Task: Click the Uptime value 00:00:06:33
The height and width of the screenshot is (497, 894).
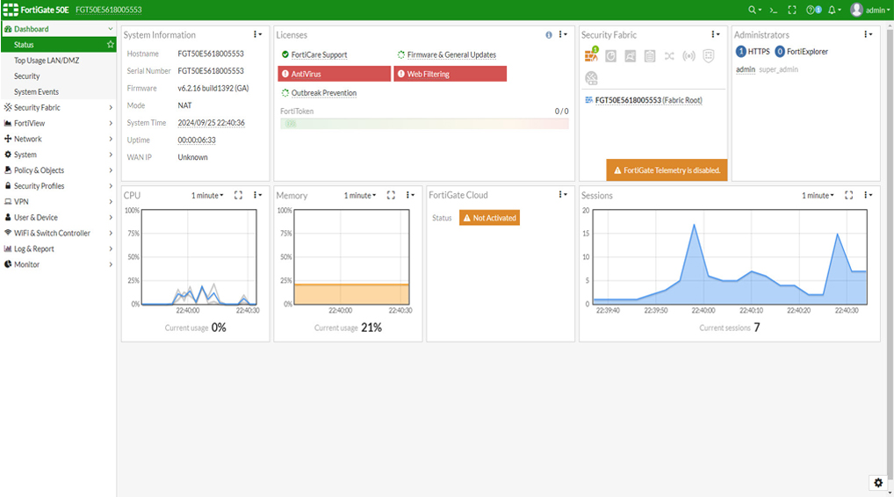Action: pyautogui.click(x=197, y=140)
